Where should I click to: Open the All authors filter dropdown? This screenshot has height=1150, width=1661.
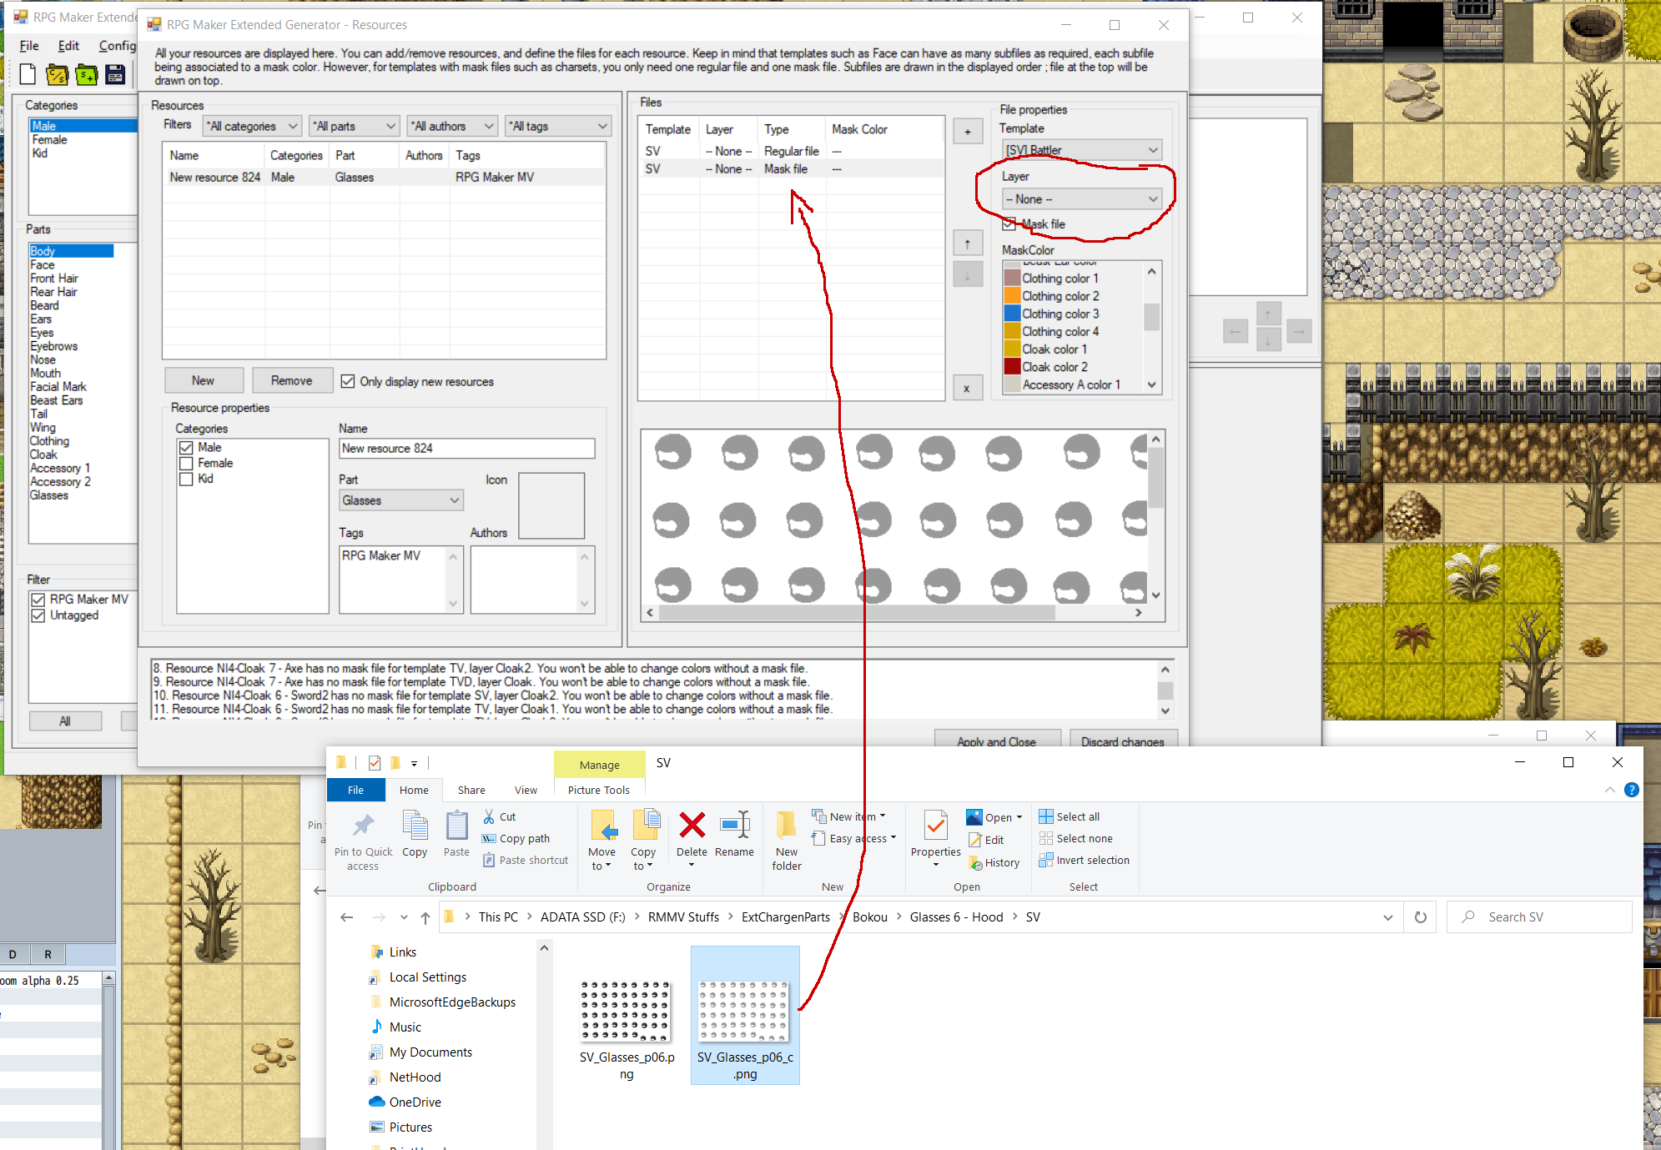(x=453, y=126)
